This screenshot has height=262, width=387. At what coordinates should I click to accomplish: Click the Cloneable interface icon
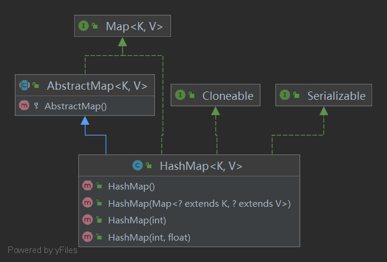click(x=180, y=96)
